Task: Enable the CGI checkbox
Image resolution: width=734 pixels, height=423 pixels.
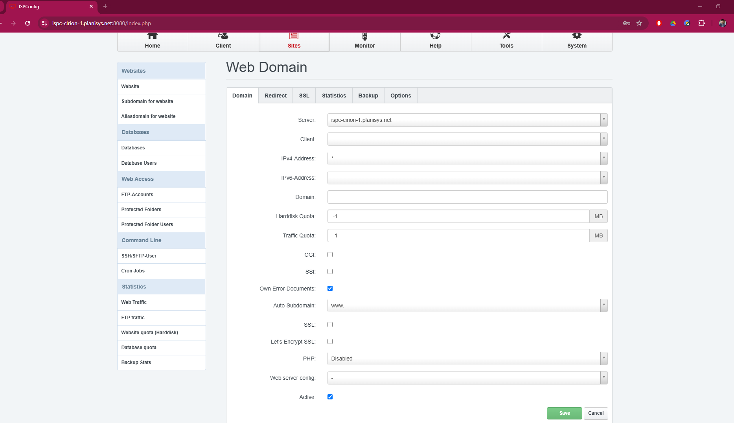Action: pos(330,255)
